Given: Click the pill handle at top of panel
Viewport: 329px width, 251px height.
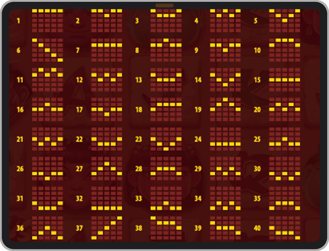Looking at the screenshot, I should coord(164,5).
